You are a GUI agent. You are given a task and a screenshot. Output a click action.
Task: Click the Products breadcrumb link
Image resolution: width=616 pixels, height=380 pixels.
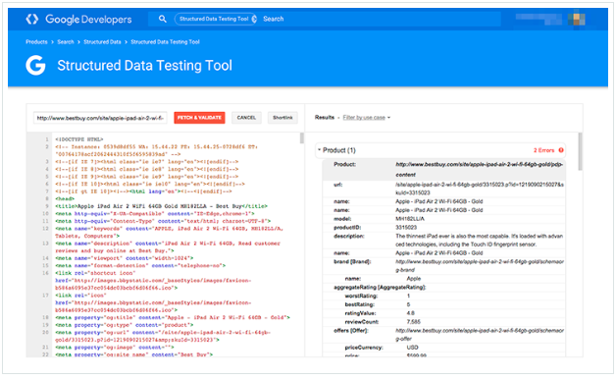tap(36, 41)
